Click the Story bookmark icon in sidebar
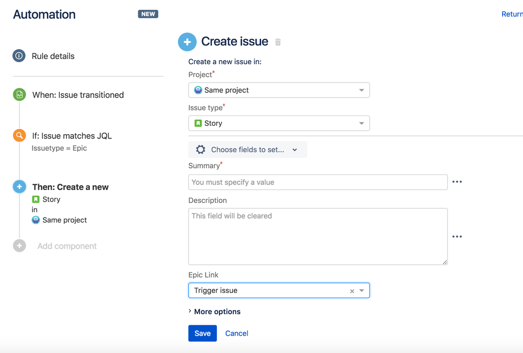 point(36,199)
